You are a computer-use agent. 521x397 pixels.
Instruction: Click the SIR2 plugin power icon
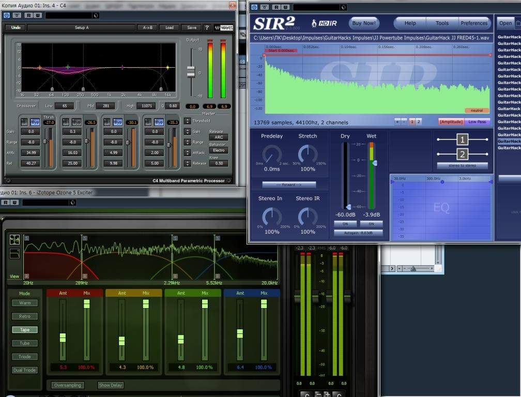coord(255,7)
